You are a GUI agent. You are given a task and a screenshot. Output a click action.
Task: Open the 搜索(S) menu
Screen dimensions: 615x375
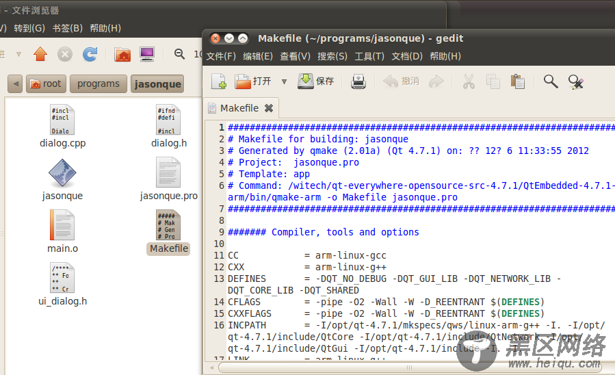332,57
